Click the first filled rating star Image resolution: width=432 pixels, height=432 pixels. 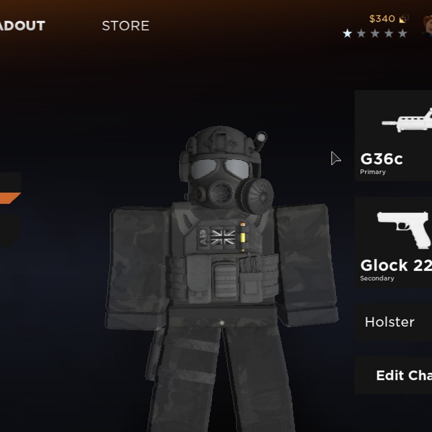pyautogui.click(x=348, y=33)
